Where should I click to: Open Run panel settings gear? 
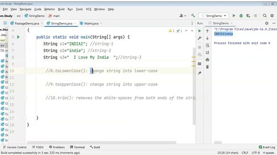click(x=267, y=23)
